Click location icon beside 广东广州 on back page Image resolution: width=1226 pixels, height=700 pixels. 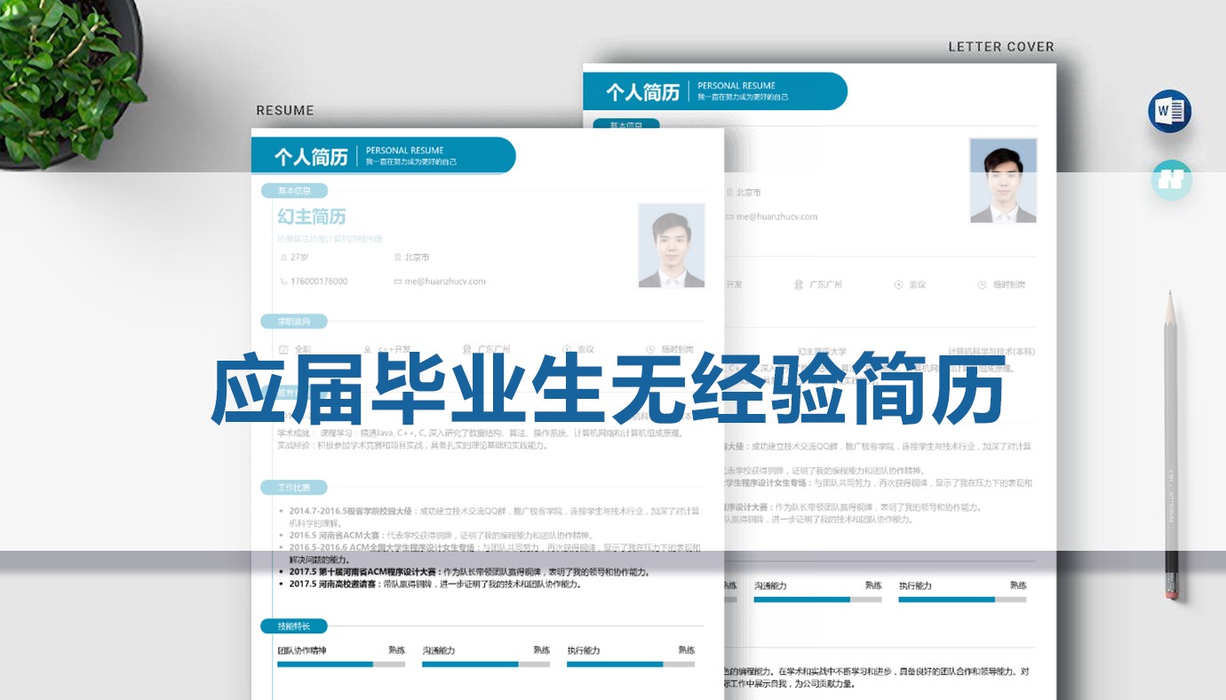[x=799, y=285]
